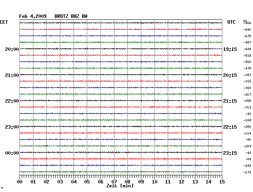Click the 'Feb 4,2009' date in title

tap(33, 16)
